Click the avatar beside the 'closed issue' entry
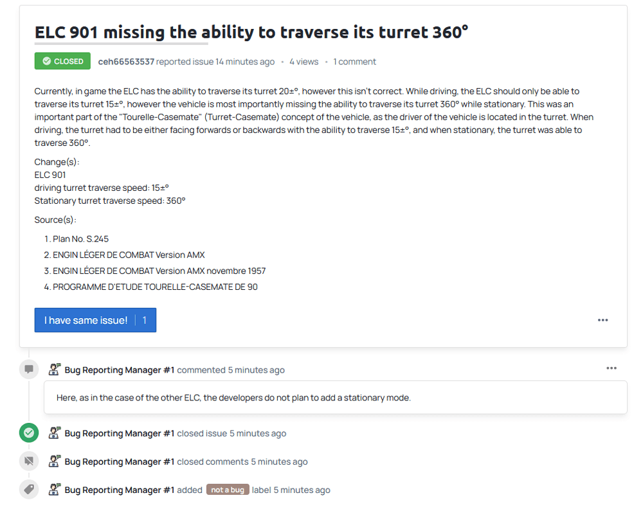The height and width of the screenshot is (509, 643). coord(55,433)
